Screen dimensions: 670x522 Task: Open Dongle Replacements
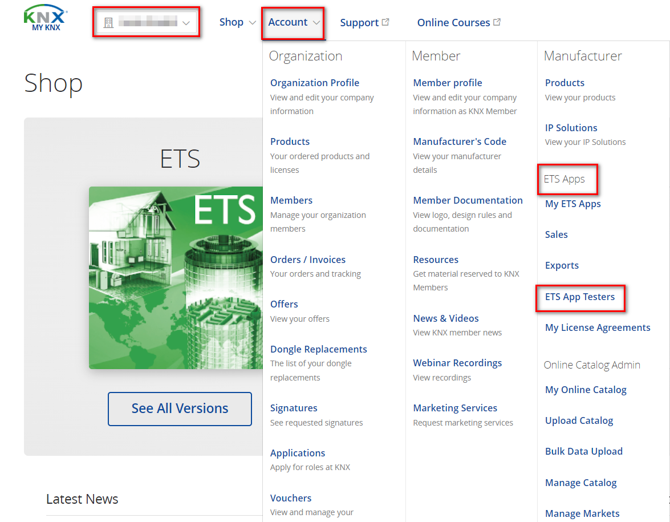point(318,349)
